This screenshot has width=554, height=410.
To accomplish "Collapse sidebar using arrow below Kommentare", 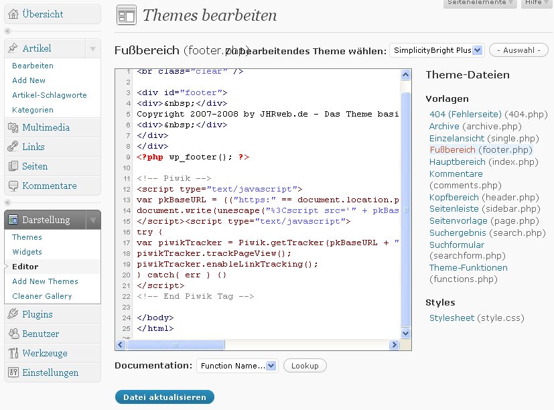I will pyautogui.click(x=8, y=203).
